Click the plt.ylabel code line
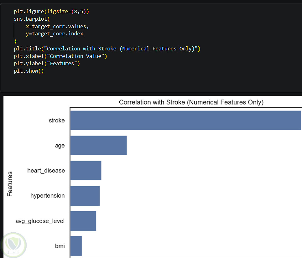This screenshot has width=302, height=258. pos(47,64)
